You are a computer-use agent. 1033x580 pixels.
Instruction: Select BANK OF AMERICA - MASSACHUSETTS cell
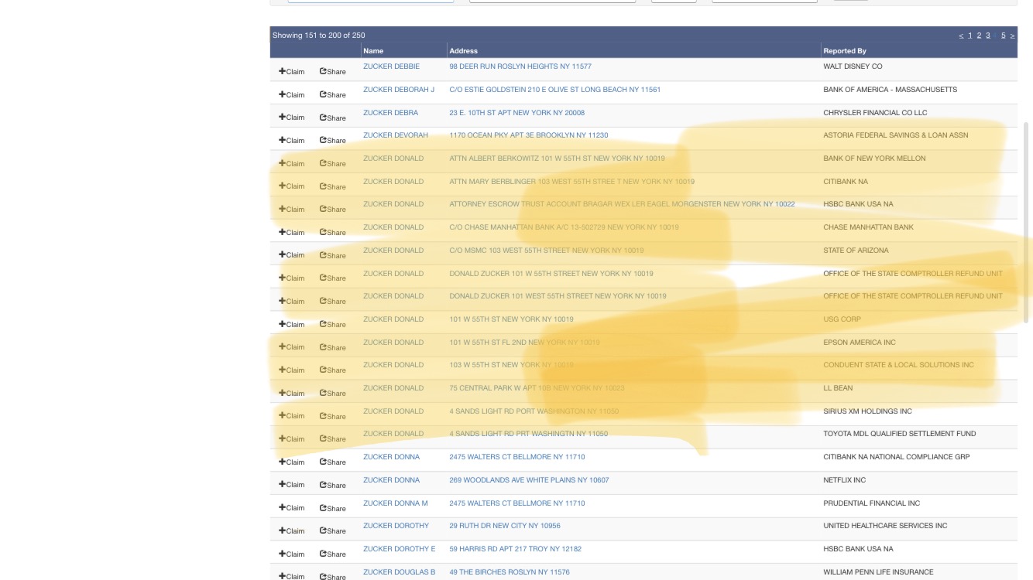890,90
